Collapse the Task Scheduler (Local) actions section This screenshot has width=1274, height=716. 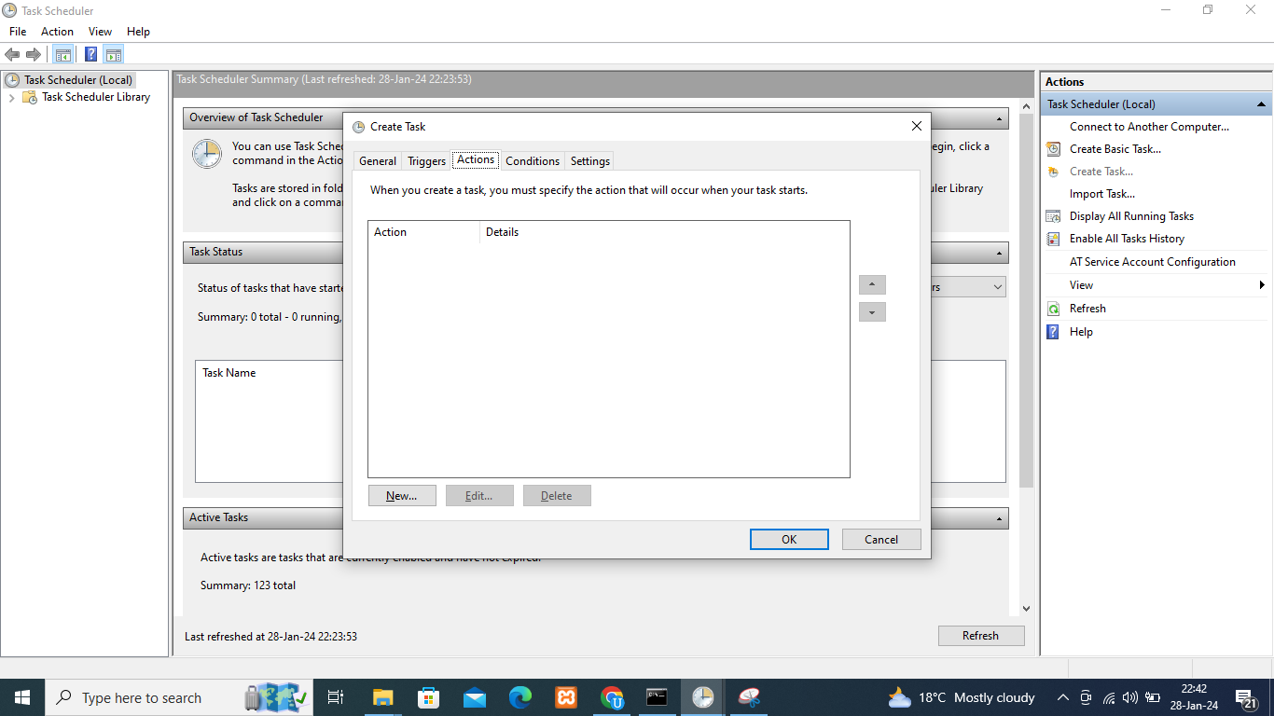pos(1261,104)
